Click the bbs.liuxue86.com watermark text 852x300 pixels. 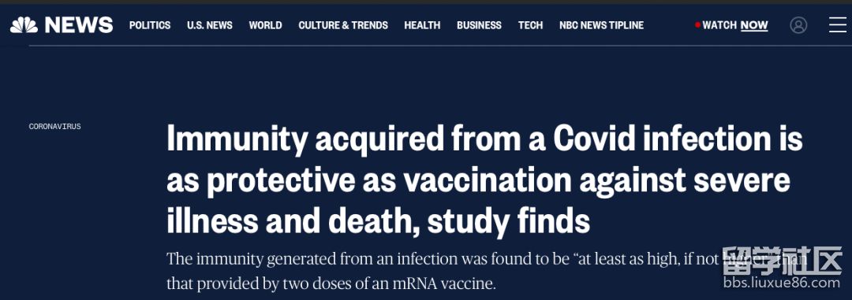[782, 283]
